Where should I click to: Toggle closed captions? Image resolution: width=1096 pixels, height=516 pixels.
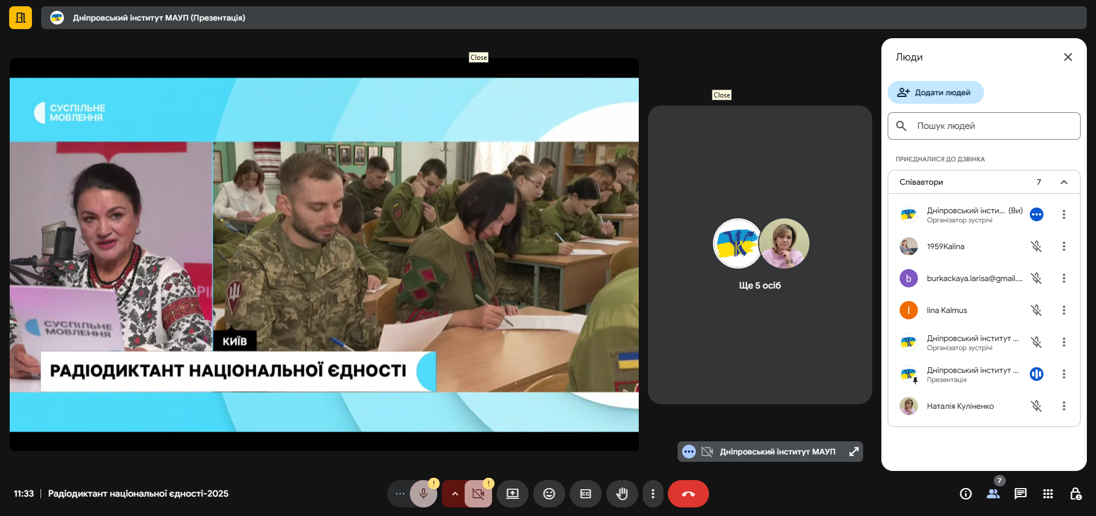(585, 494)
